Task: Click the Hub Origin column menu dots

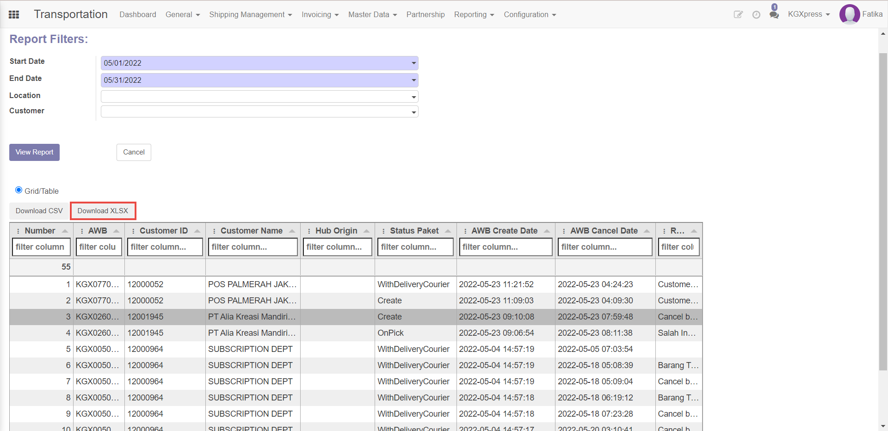Action: point(309,231)
